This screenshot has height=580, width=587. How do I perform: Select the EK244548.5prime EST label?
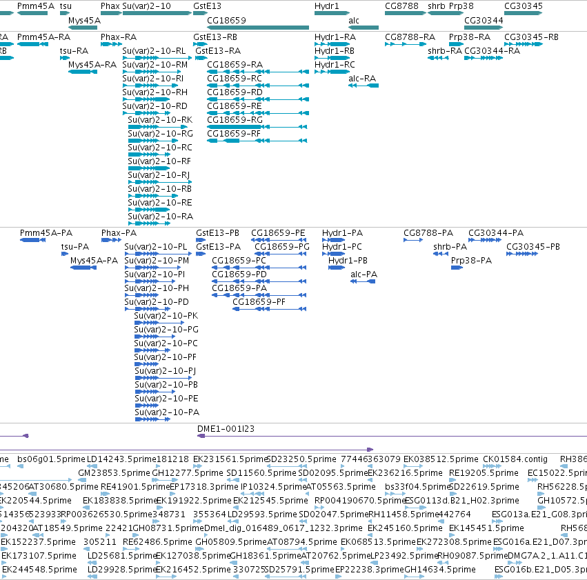point(40,569)
